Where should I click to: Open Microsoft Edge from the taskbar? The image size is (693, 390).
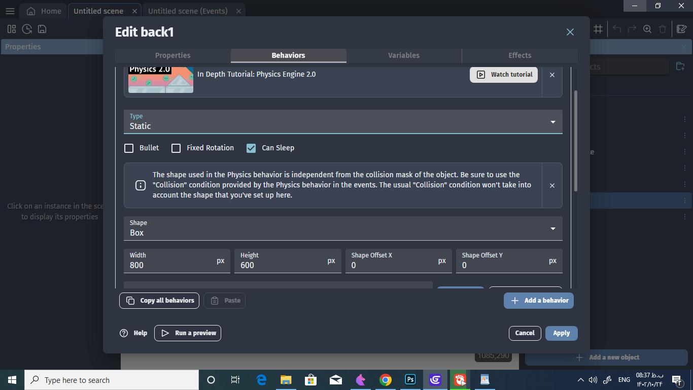coord(261,380)
